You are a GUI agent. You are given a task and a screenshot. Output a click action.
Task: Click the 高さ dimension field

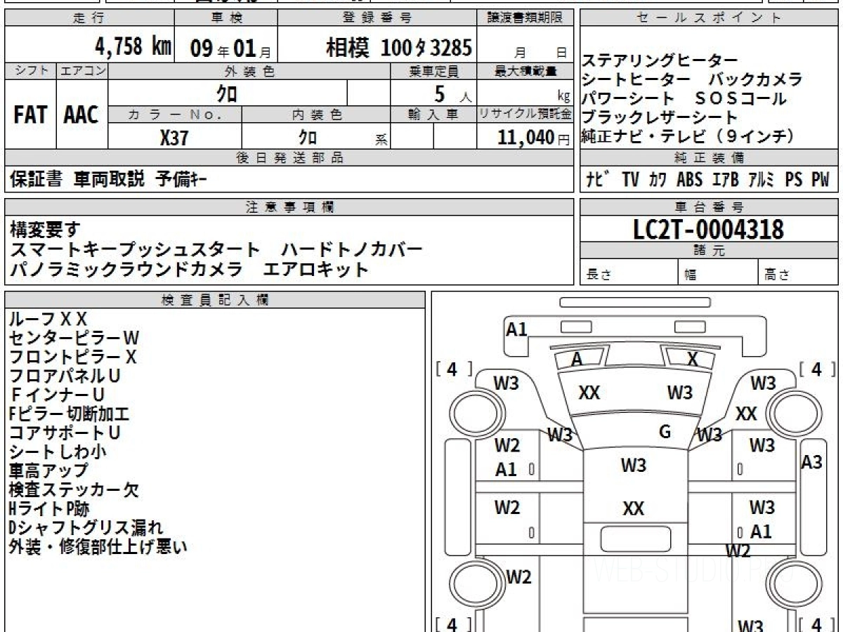pos(798,273)
